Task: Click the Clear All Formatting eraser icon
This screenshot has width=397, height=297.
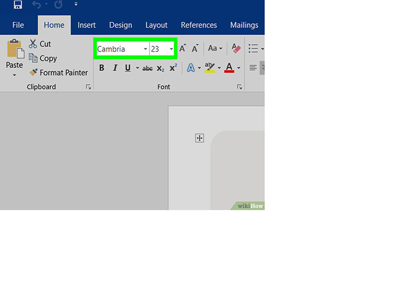Action: click(x=236, y=48)
